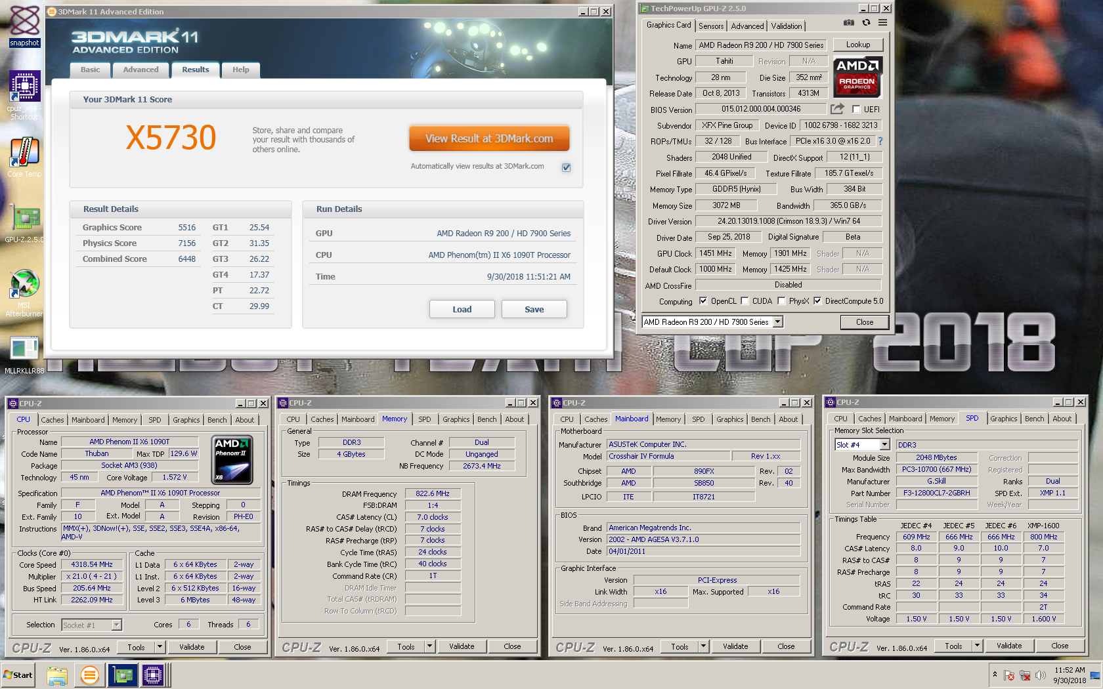Click X5730 score text
Screen dimensions: 1103x689
[171, 138]
